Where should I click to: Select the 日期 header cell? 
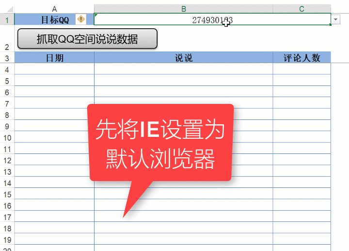tap(54, 57)
